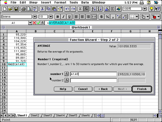Click the Cut scissors icon
162x122 pixels.
42,9
